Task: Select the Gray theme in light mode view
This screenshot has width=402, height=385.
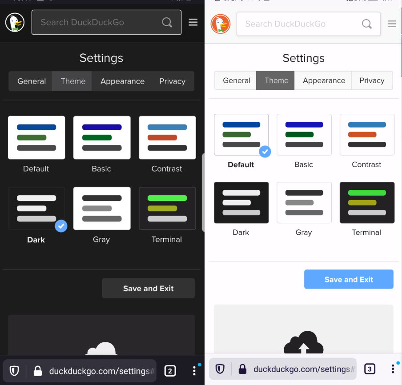Action: tap(304, 203)
